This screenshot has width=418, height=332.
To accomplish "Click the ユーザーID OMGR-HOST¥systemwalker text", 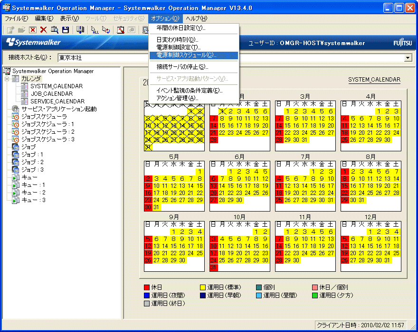I will coord(306,43).
